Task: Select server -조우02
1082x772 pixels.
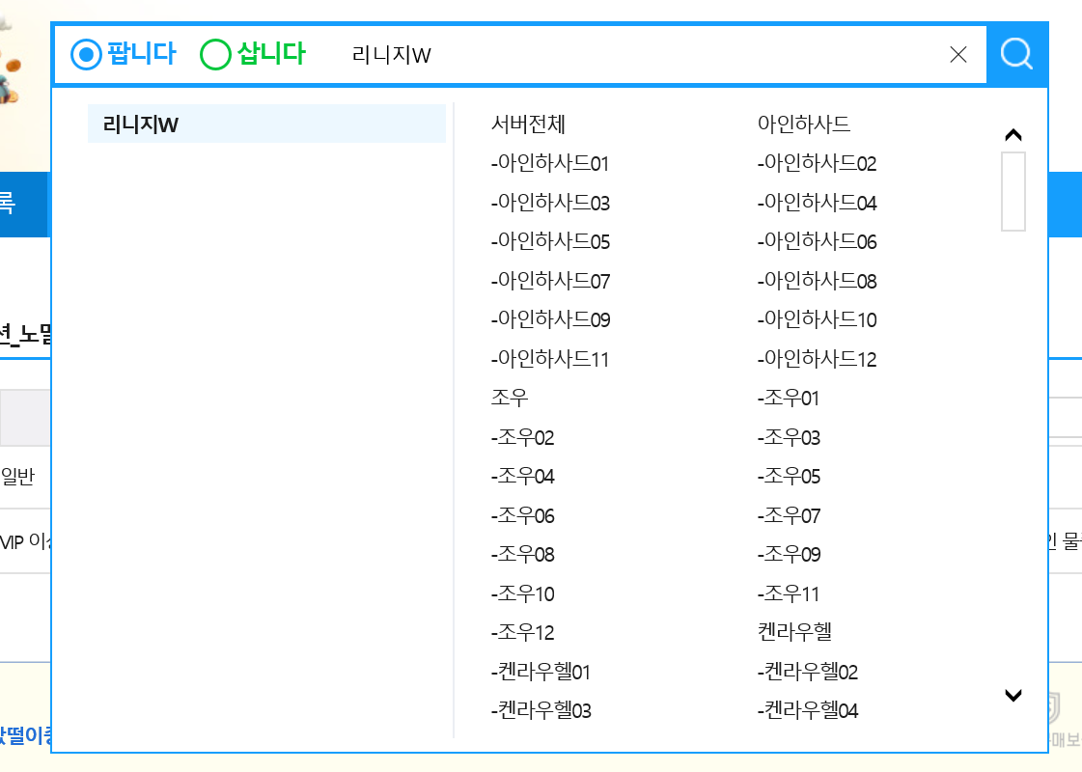Action: 522,437
